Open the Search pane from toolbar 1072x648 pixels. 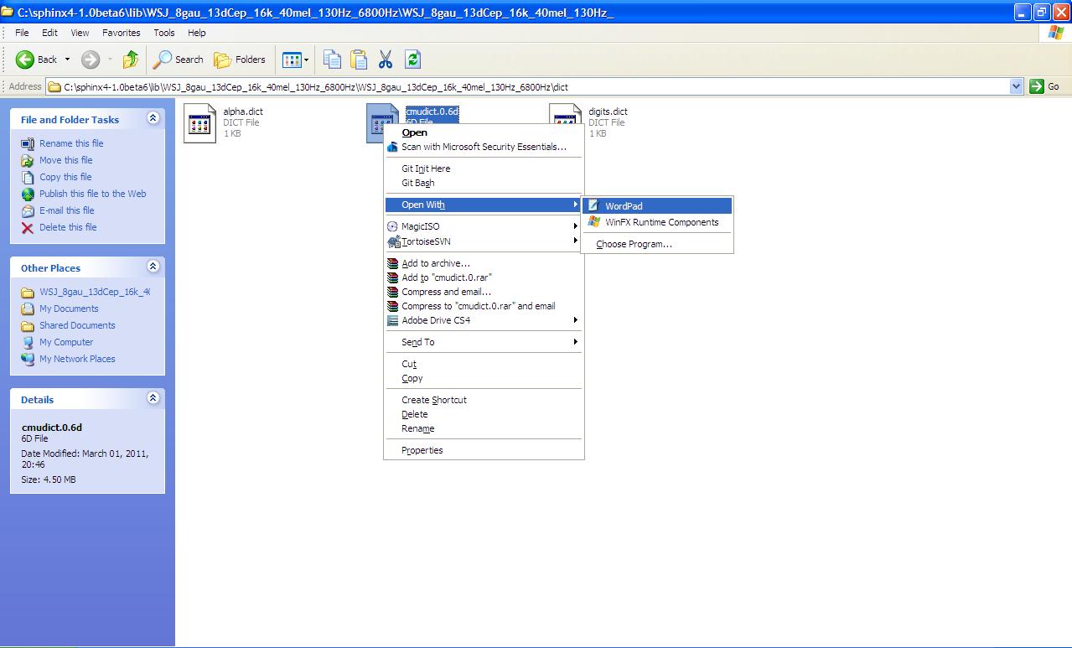click(x=178, y=60)
